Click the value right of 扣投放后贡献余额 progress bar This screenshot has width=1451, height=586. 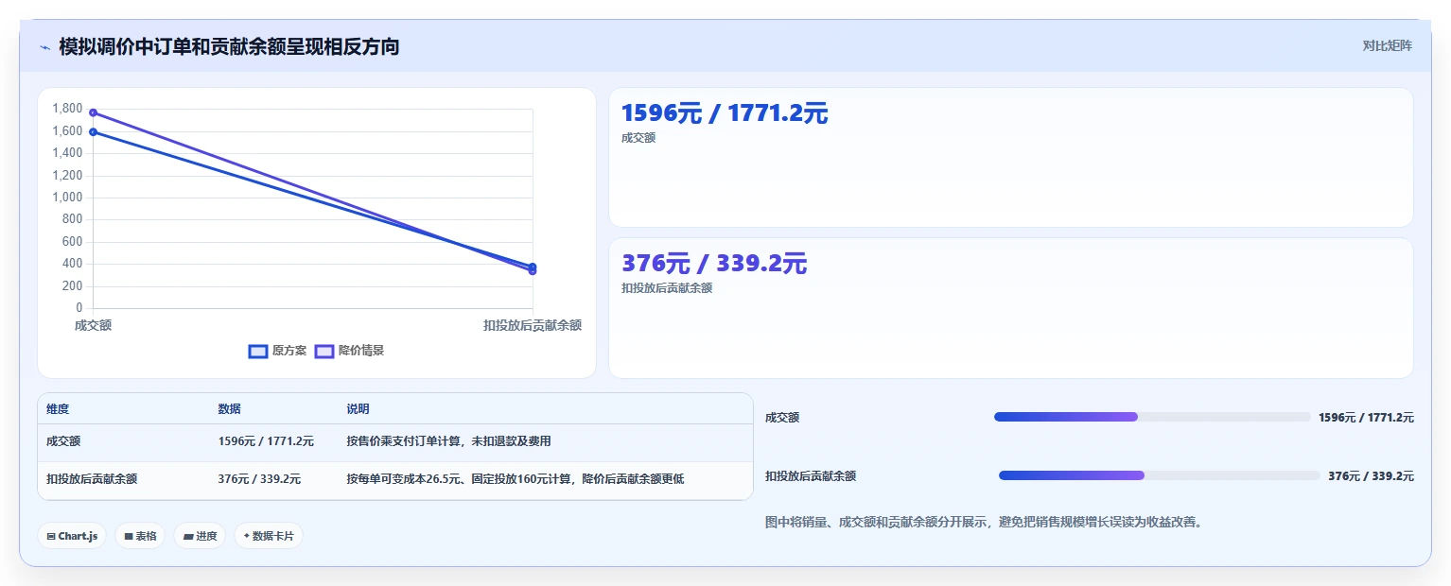(x=1371, y=476)
